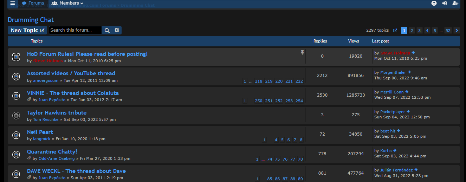Click the Login icon in top bar
Viewport: 466px width, 182px height.
click(x=445, y=3)
